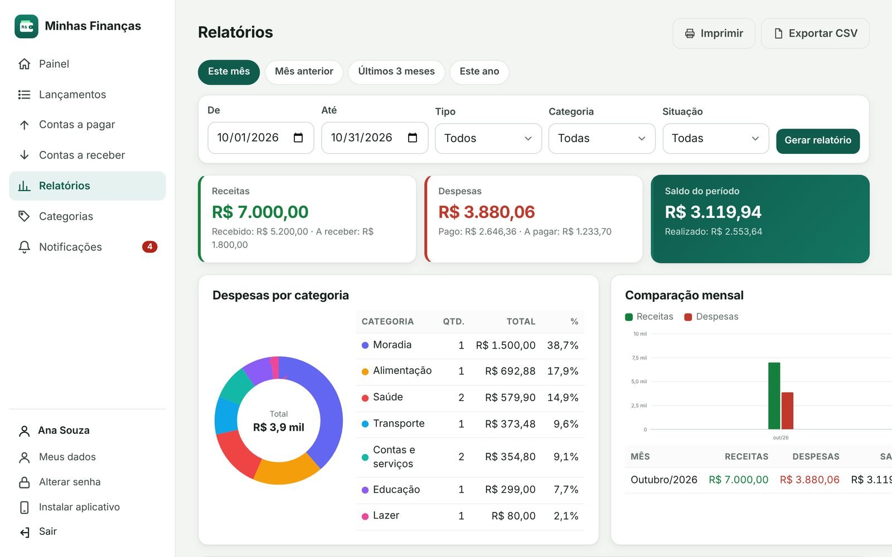
Task: Select the Últimos 3 meses period tab
Action: pos(396,72)
